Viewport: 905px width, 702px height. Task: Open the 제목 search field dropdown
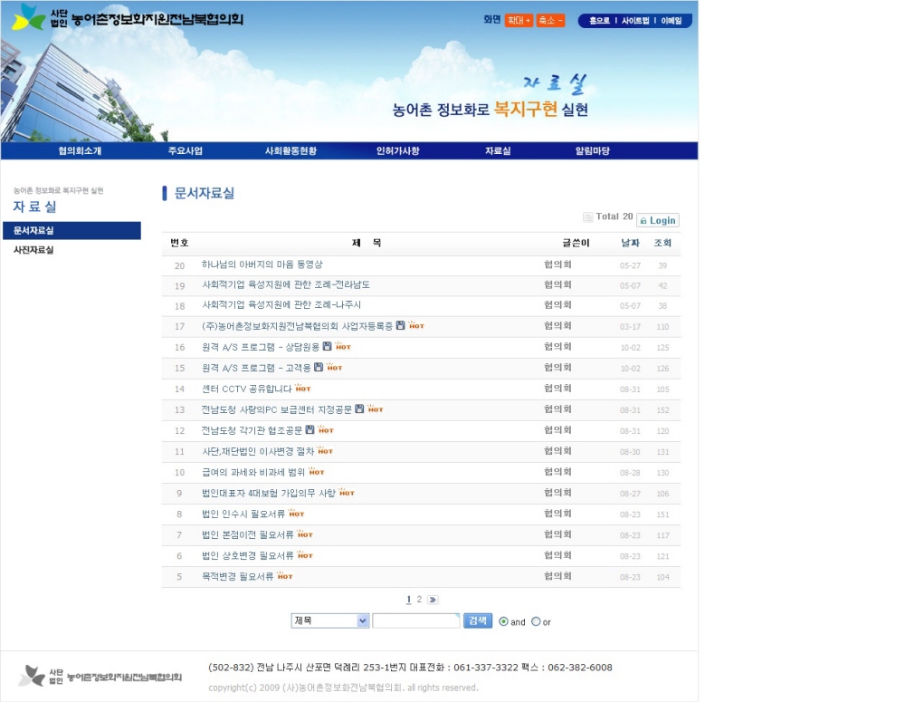click(330, 620)
